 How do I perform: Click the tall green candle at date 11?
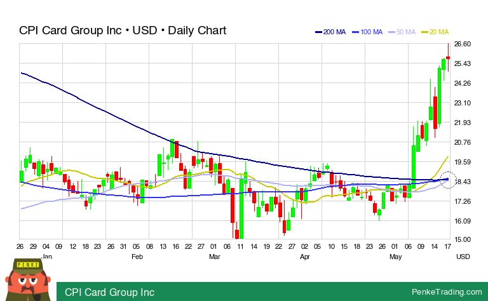(241, 209)
